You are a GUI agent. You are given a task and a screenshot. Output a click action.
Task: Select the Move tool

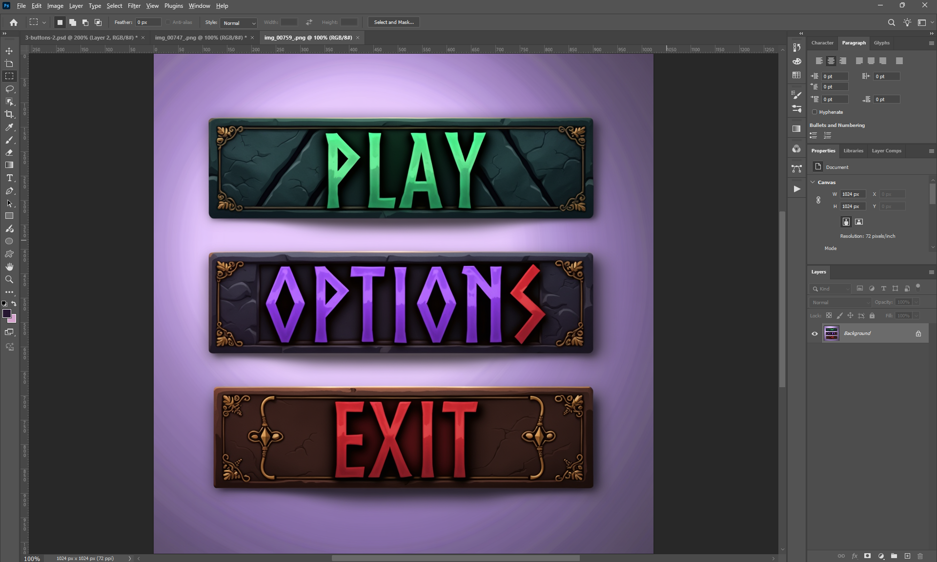(x=9, y=51)
